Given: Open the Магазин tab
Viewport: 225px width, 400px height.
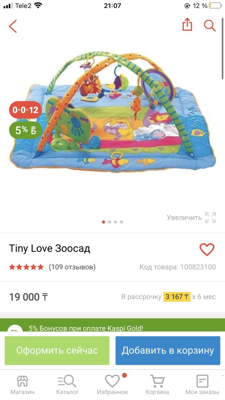Looking at the screenshot, I should click(x=22, y=384).
